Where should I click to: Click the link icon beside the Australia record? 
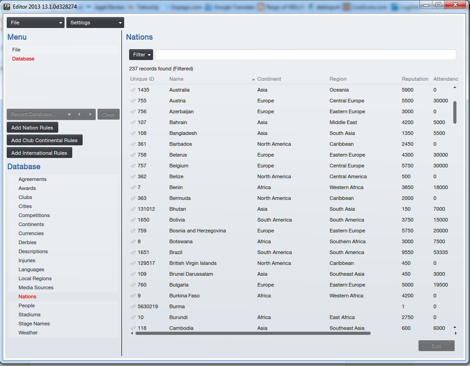pyautogui.click(x=133, y=90)
